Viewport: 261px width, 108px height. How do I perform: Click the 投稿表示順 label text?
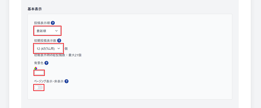(x=42, y=23)
